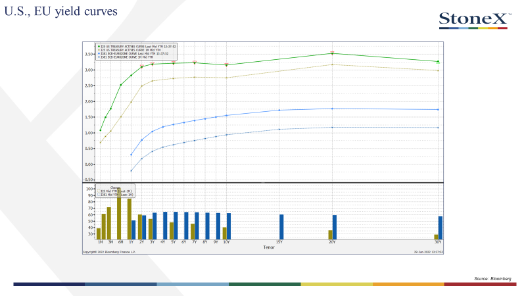Click the 'I25 US TREASURY ACTIVES CURVE Last Mid YTM' legend entry
The width and height of the screenshot is (526, 296).
point(138,47)
